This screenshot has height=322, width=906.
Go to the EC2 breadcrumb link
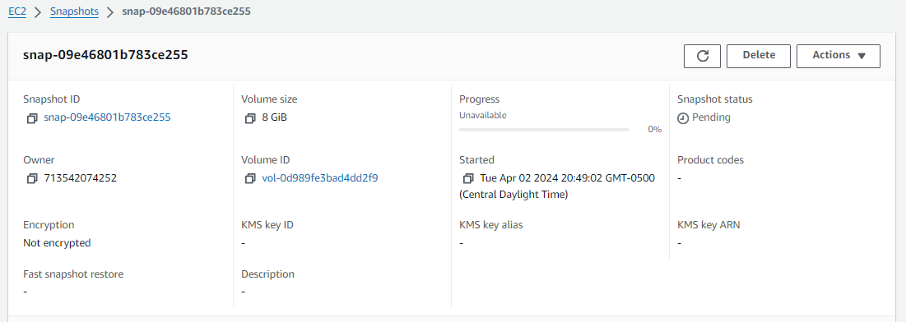tap(16, 11)
